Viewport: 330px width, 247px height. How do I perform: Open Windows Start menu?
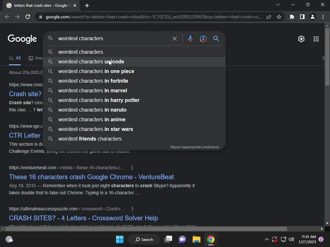click(x=120, y=239)
